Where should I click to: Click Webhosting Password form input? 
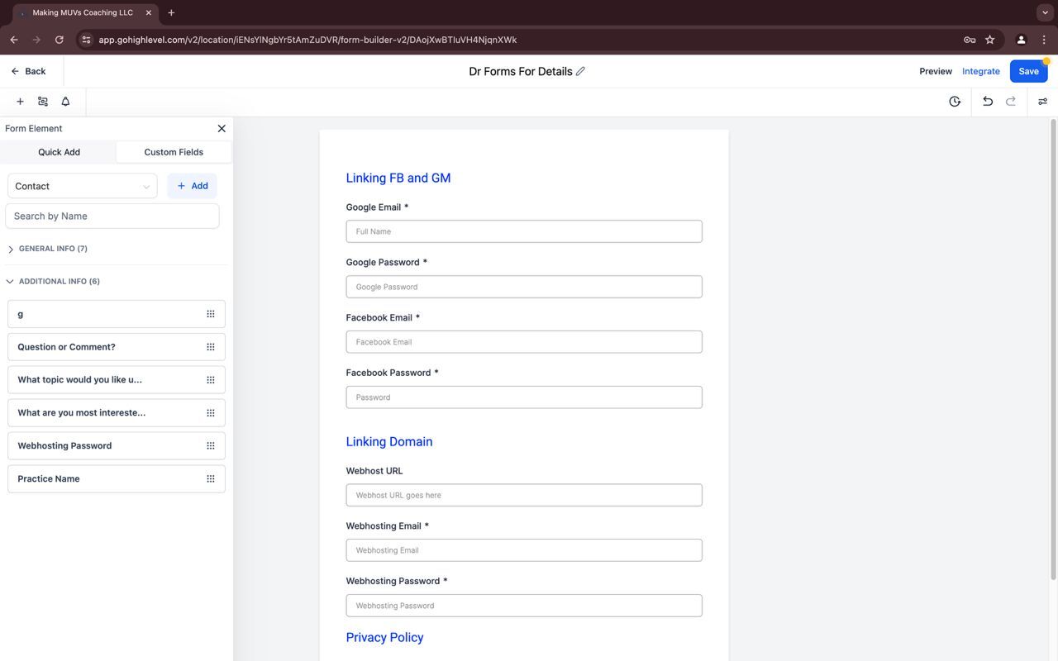[x=524, y=606]
